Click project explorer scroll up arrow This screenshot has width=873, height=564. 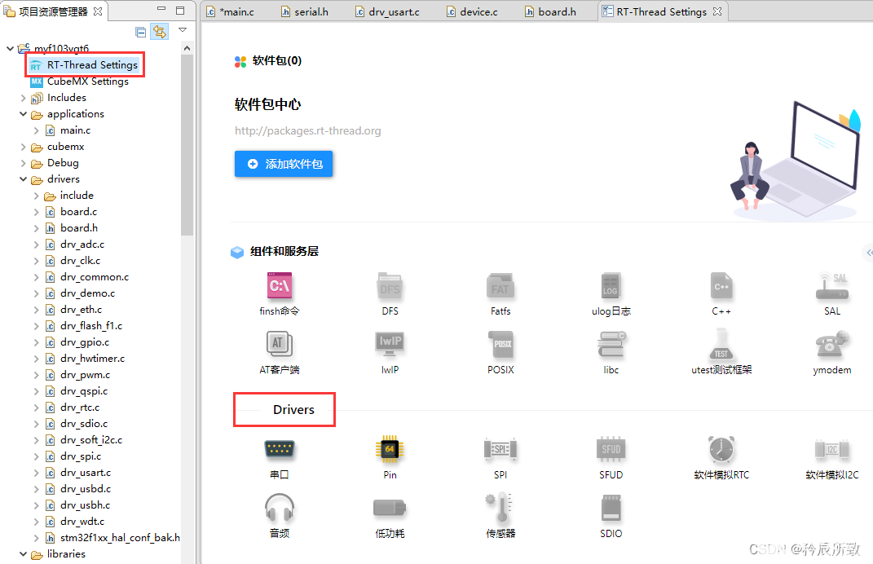click(x=187, y=48)
